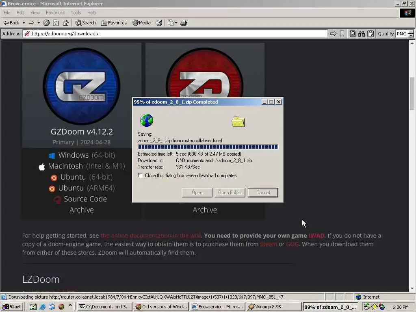
Task: Switch to 'Browservice - Micros...' taskbar window
Action: pos(218,307)
